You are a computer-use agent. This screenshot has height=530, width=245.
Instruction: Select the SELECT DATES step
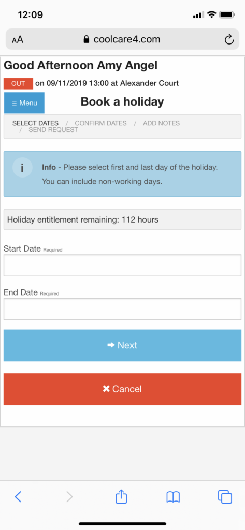point(36,123)
